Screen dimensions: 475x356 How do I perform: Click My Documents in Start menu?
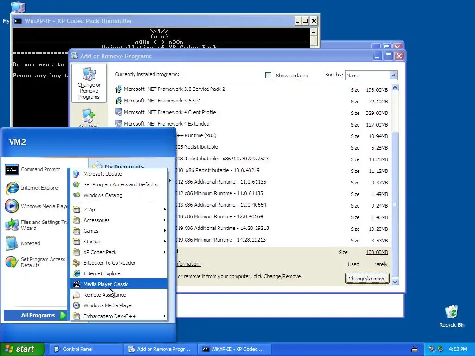tap(124, 166)
